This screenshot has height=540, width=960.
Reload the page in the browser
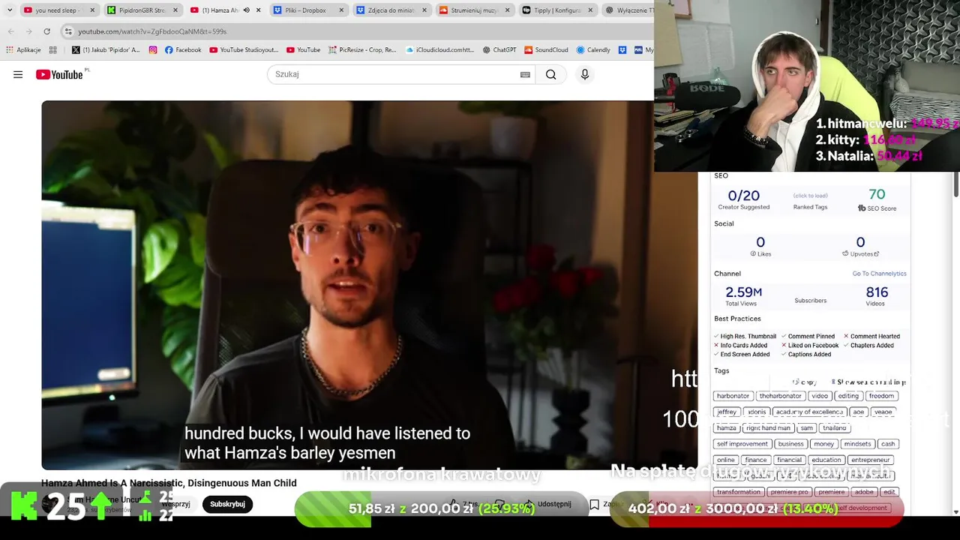(47, 31)
